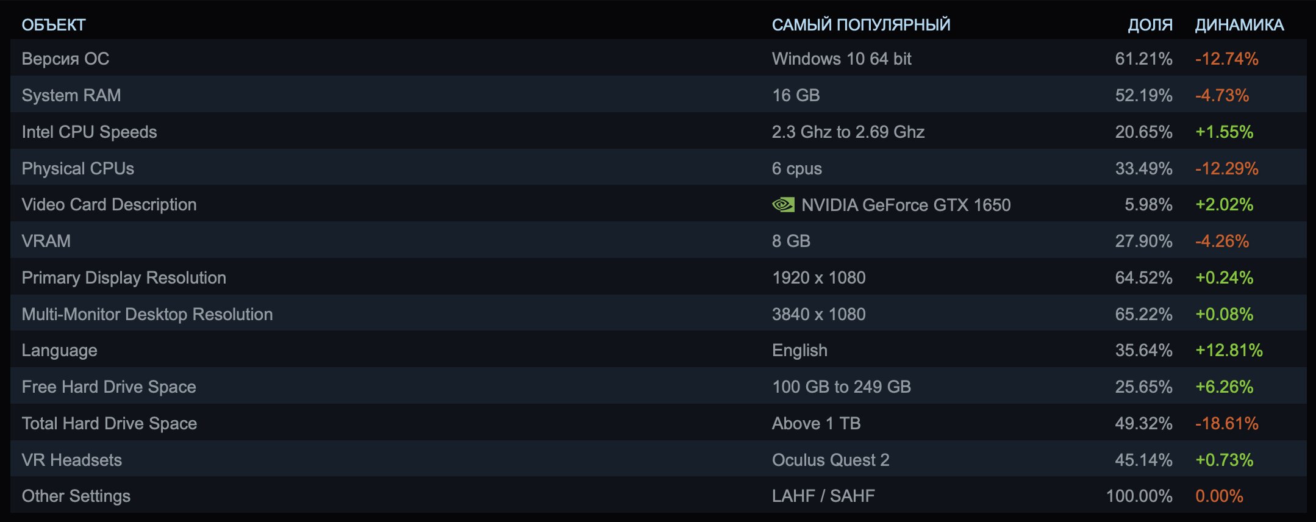Expand Free Hard Drive Space row

point(658,387)
